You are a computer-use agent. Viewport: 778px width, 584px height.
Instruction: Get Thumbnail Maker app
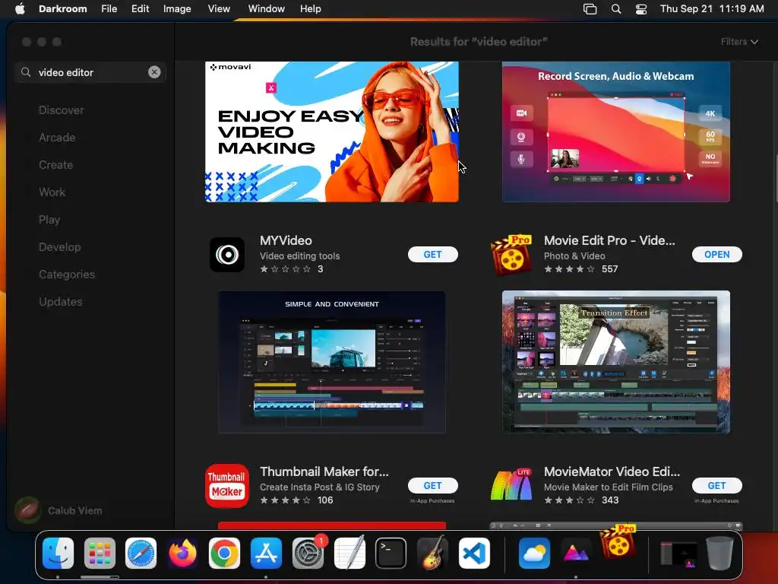pos(432,485)
